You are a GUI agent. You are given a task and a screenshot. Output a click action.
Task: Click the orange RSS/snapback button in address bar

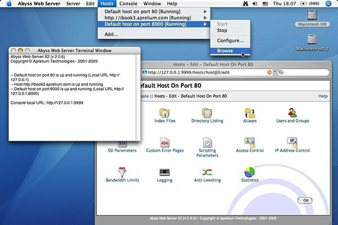pos(269,73)
